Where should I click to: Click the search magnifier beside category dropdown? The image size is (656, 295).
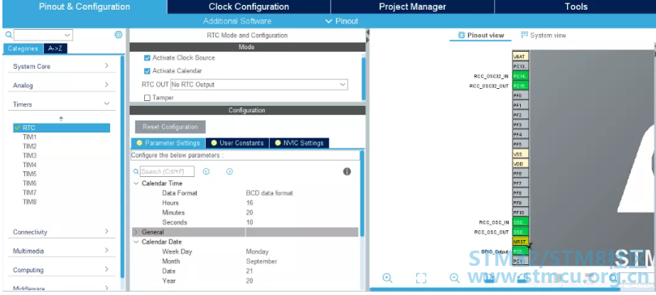pos(9,35)
